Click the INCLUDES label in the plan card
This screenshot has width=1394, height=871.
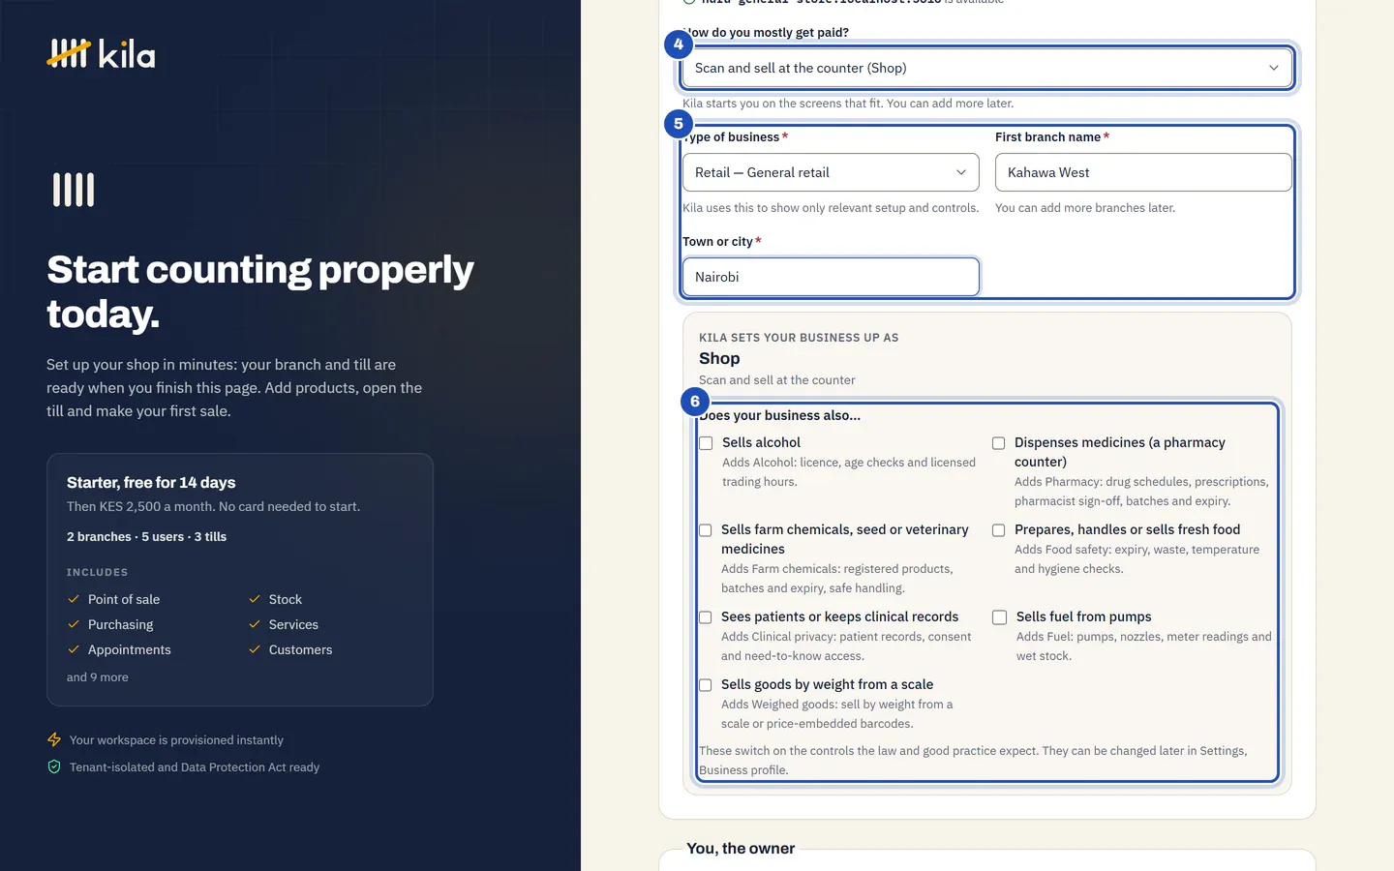97,572
